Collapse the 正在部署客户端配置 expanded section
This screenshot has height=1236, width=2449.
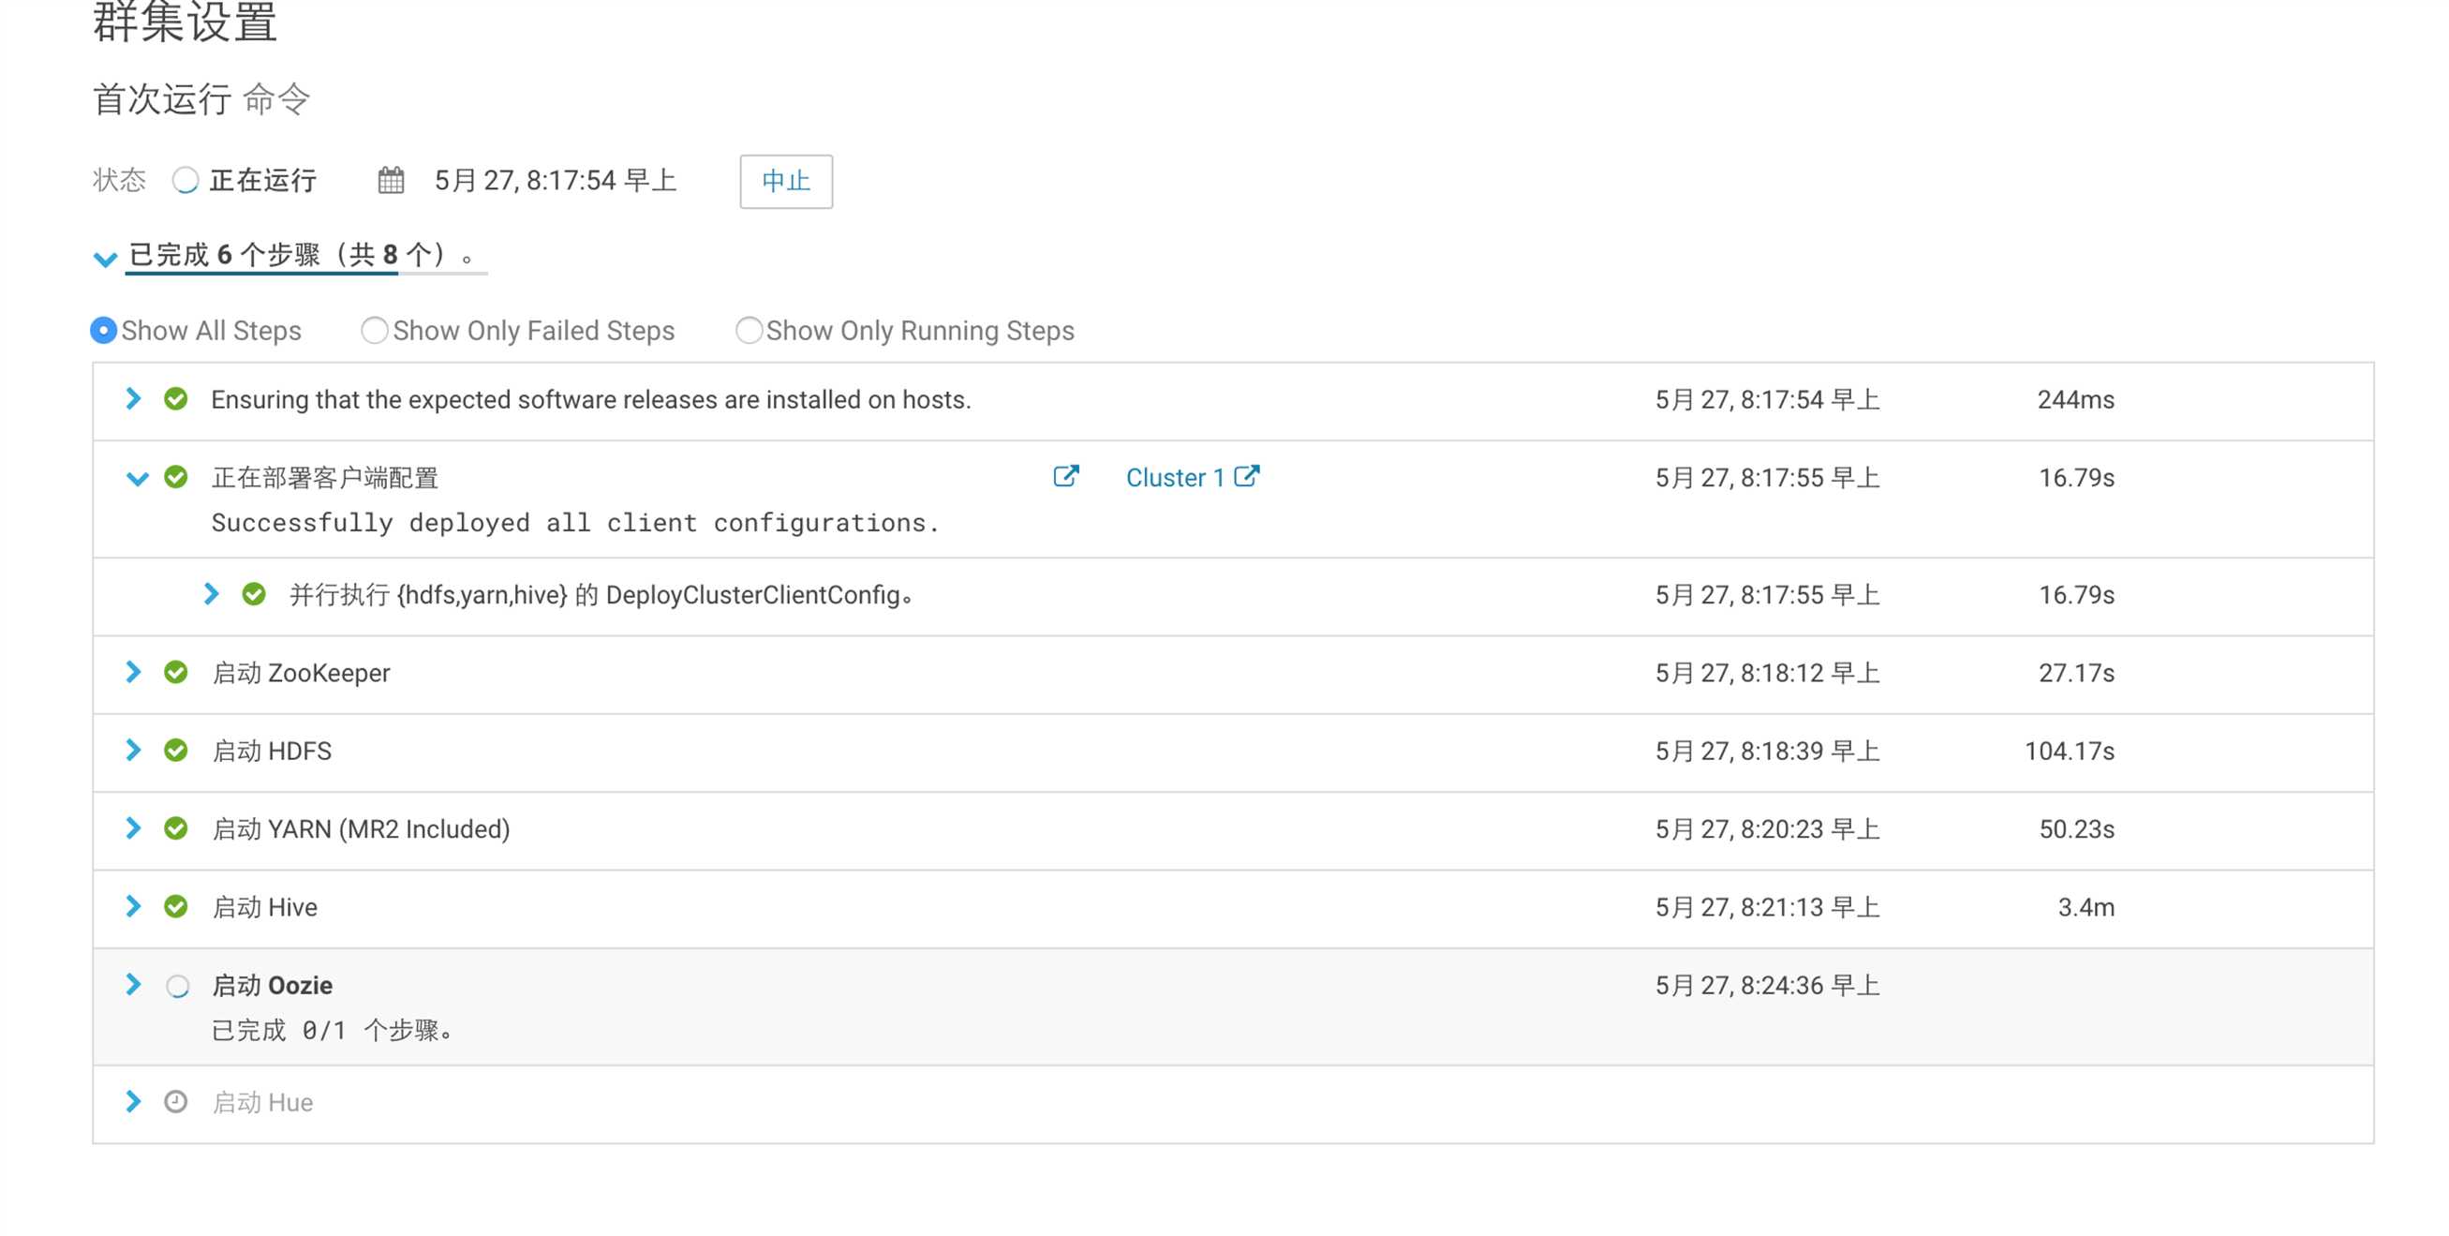pos(141,476)
